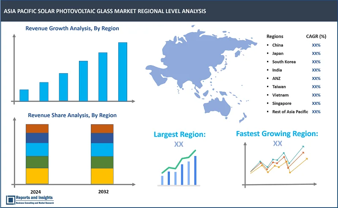Click the yellow segment of the 2032 bar

pos(102,176)
